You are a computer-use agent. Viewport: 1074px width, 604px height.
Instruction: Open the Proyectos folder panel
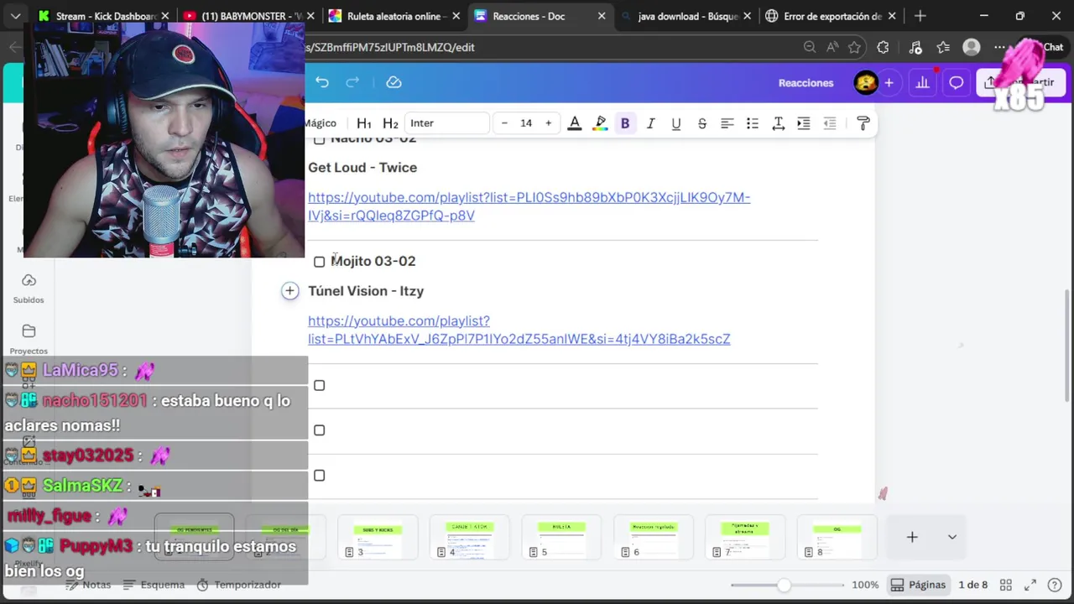click(29, 339)
